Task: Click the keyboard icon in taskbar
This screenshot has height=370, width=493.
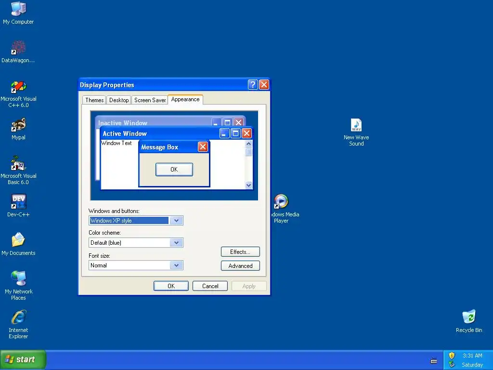Action: (x=434, y=361)
